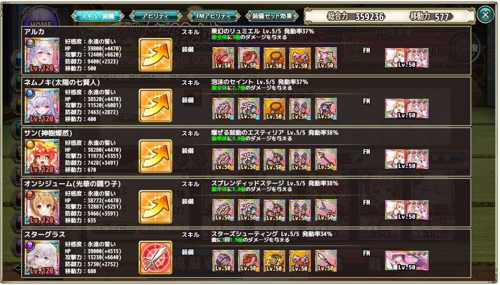Open アルカ's orange arrow skill icon

(x=156, y=55)
